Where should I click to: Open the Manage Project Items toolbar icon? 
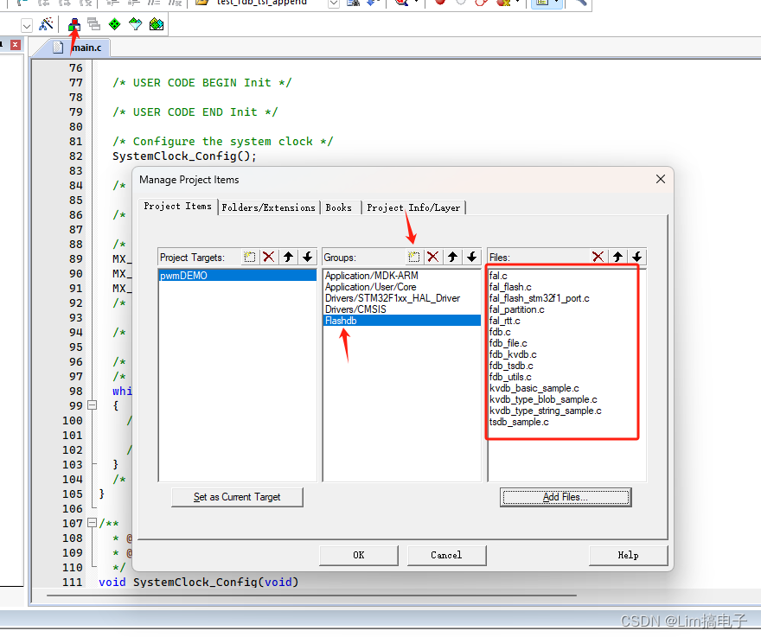pos(74,24)
